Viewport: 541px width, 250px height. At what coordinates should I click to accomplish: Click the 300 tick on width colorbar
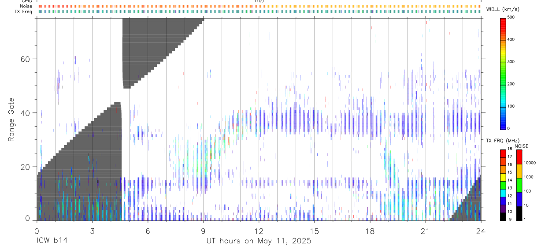[x=511, y=62]
